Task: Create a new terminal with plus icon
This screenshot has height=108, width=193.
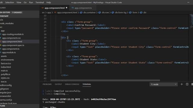Action: 182,84
